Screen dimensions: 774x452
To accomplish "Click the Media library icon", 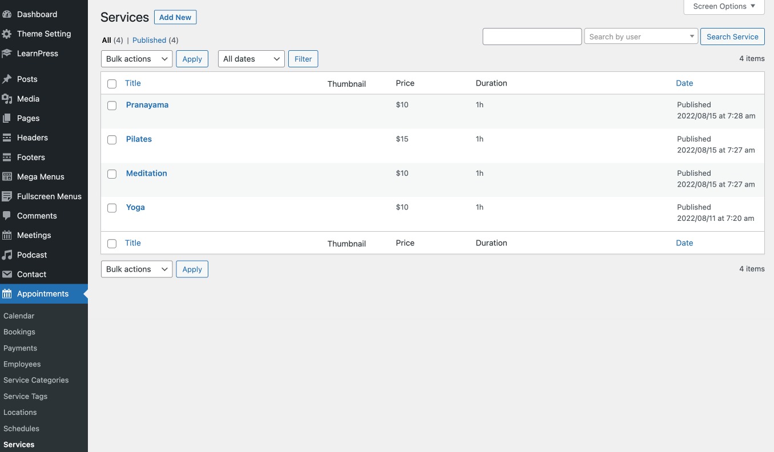I will [x=8, y=98].
